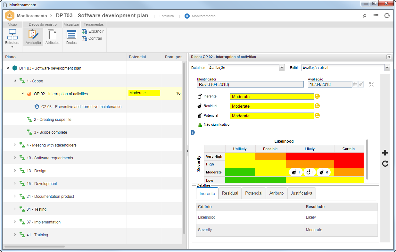
Task: Click the shield icon of C2 03 row
Action: click(x=37, y=106)
